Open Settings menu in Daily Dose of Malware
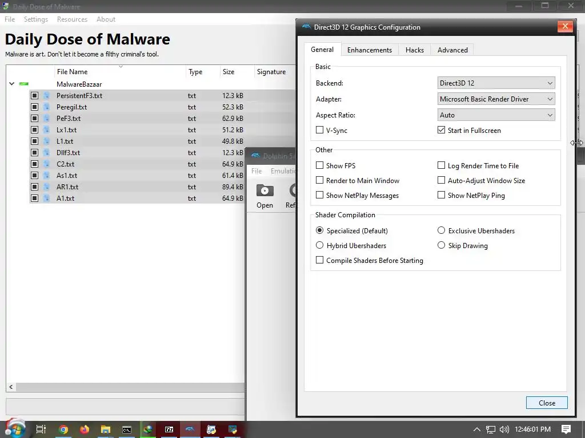The image size is (585, 438). (36, 19)
